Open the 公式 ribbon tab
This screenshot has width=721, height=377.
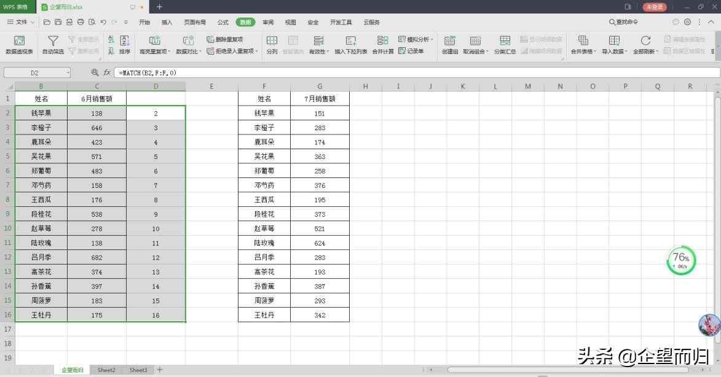pos(223,22)
